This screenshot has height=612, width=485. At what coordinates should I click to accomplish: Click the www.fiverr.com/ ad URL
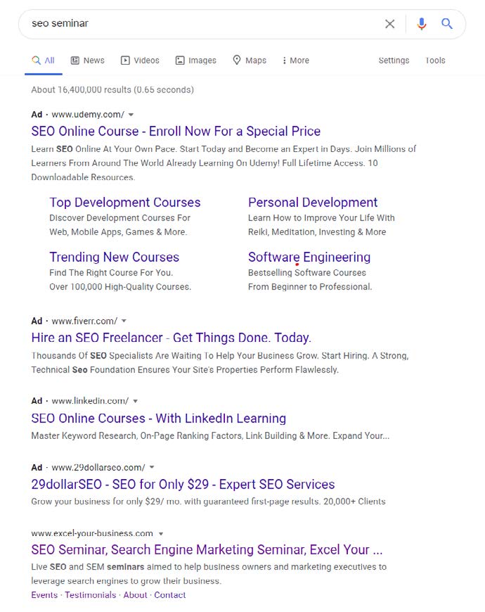pos(84,321)
